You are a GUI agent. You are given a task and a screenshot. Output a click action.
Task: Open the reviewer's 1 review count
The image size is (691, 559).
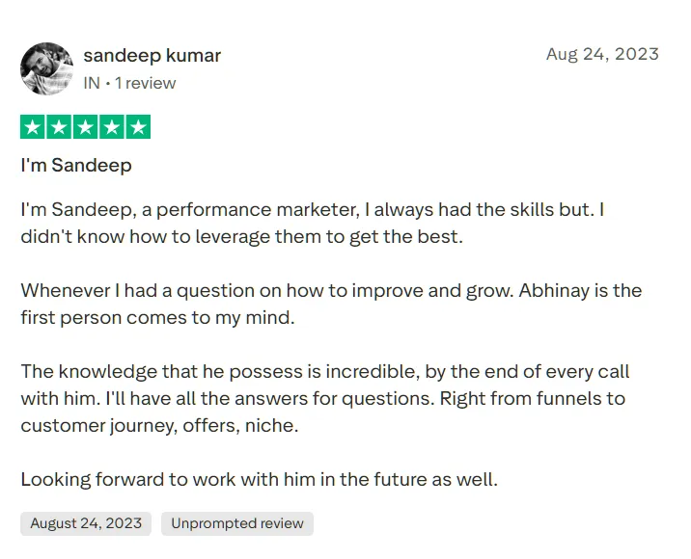tap(146, 83)
